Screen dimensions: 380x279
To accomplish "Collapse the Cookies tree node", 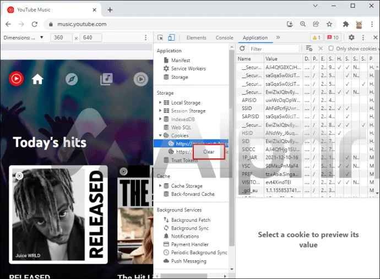I will (x=160, y=135).
